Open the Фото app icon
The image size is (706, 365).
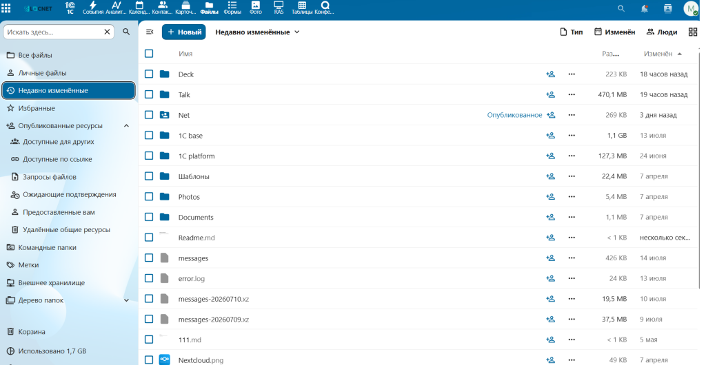pyautogui.click(x=255, y=8)
